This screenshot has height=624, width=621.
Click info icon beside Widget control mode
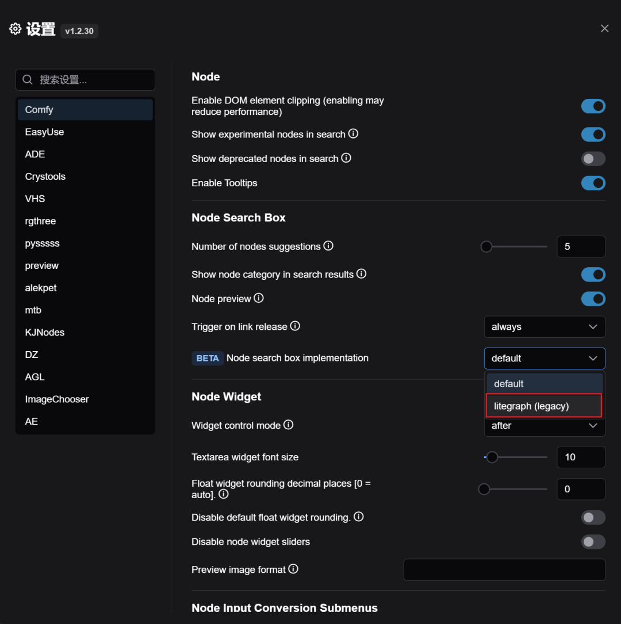click(x=289, y=425)
